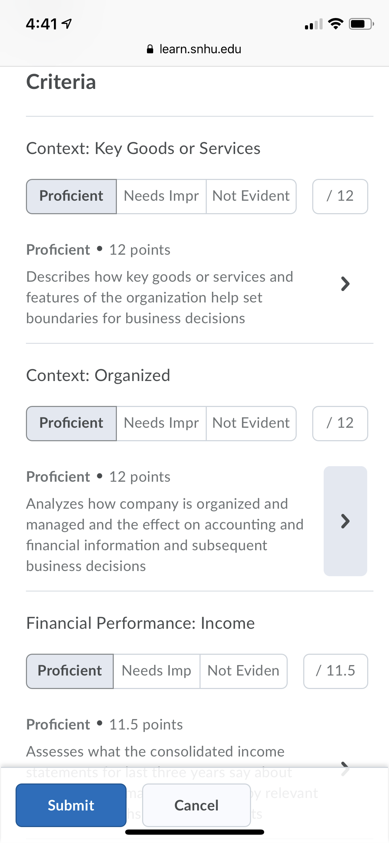
Task: Choose Needs Improvement for Context: Organized
Action: click(161, 424)
